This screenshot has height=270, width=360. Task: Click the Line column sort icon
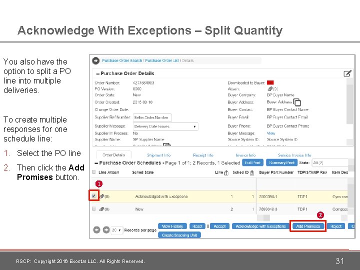tap(226, 172)
